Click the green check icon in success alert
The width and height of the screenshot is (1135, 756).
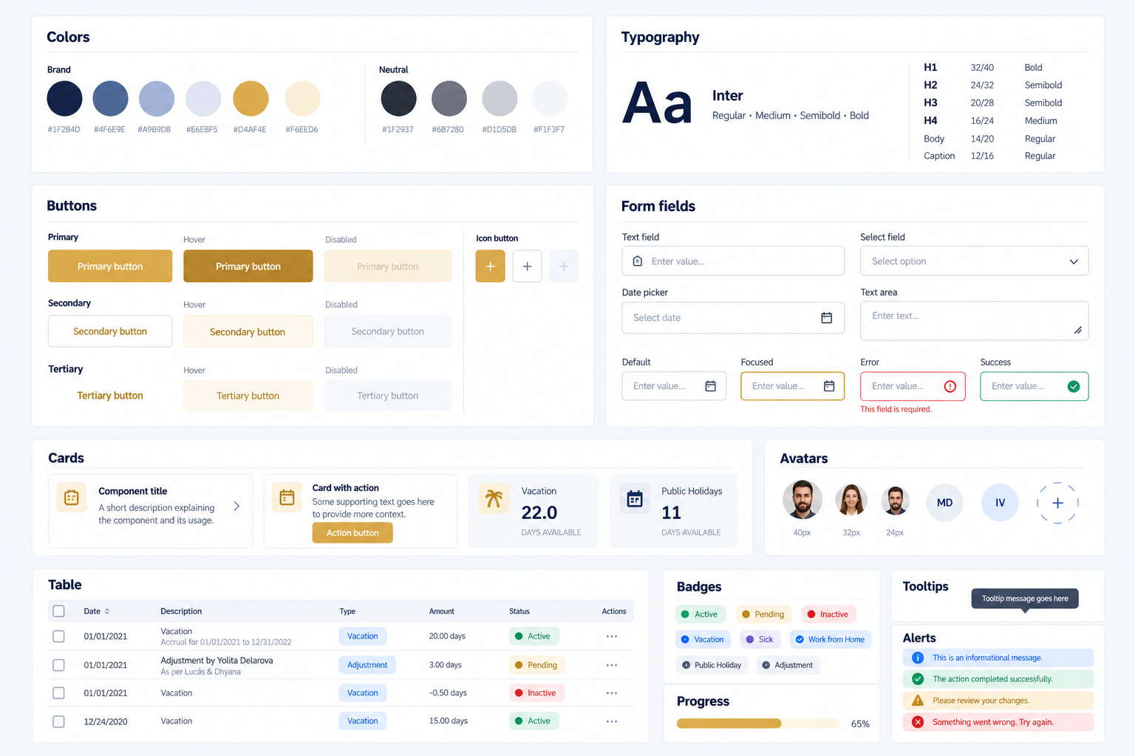[918, 679]
